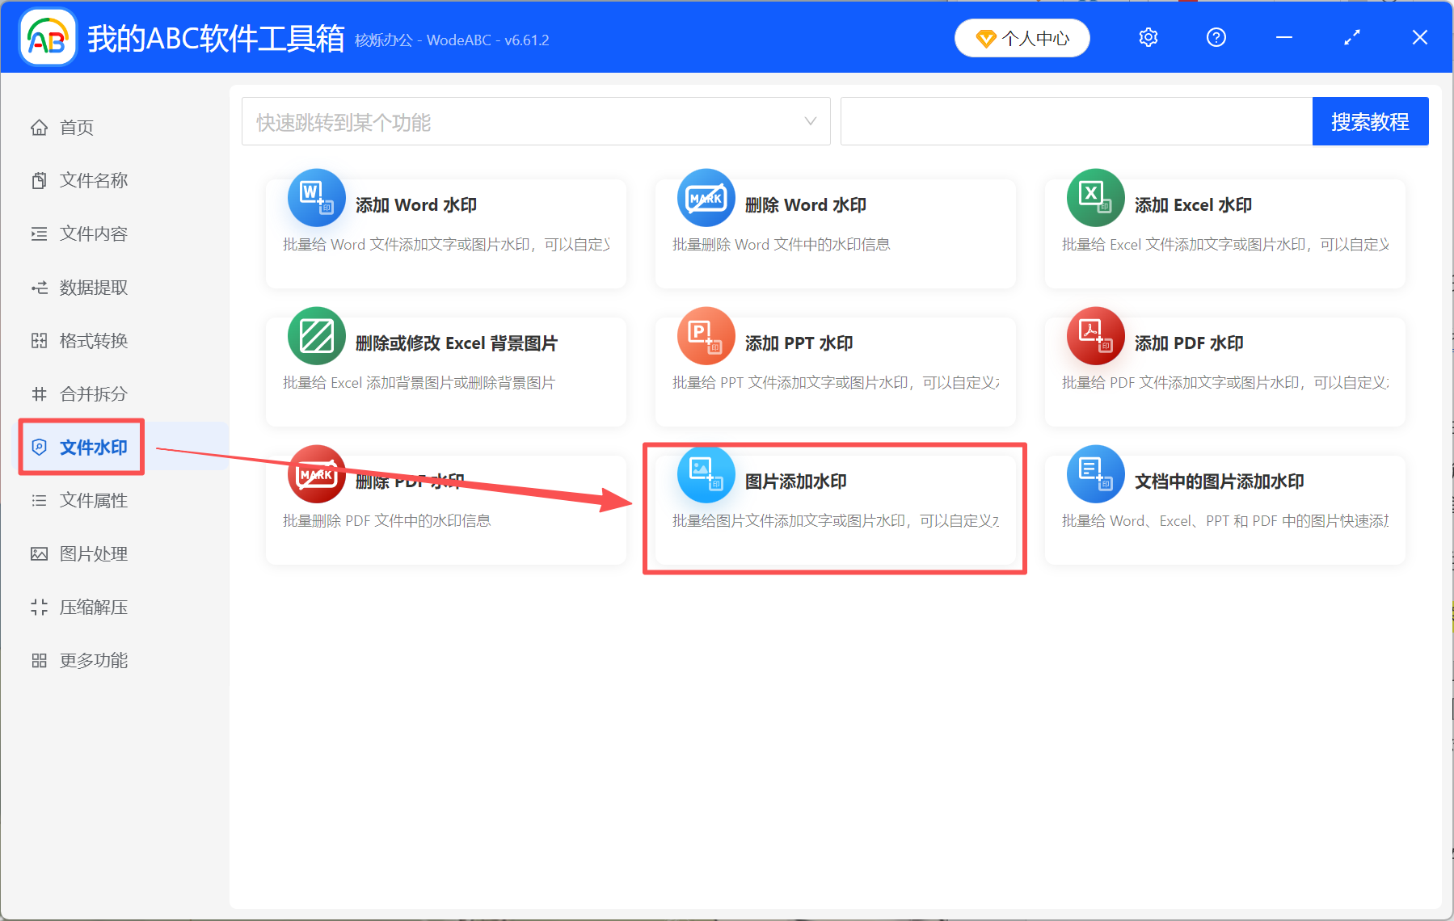The height and width of the screenshot is (921, 1454).
Task: Open the 删除 PDF 水印 MARK icon
Action: click(x=316, y=474)
